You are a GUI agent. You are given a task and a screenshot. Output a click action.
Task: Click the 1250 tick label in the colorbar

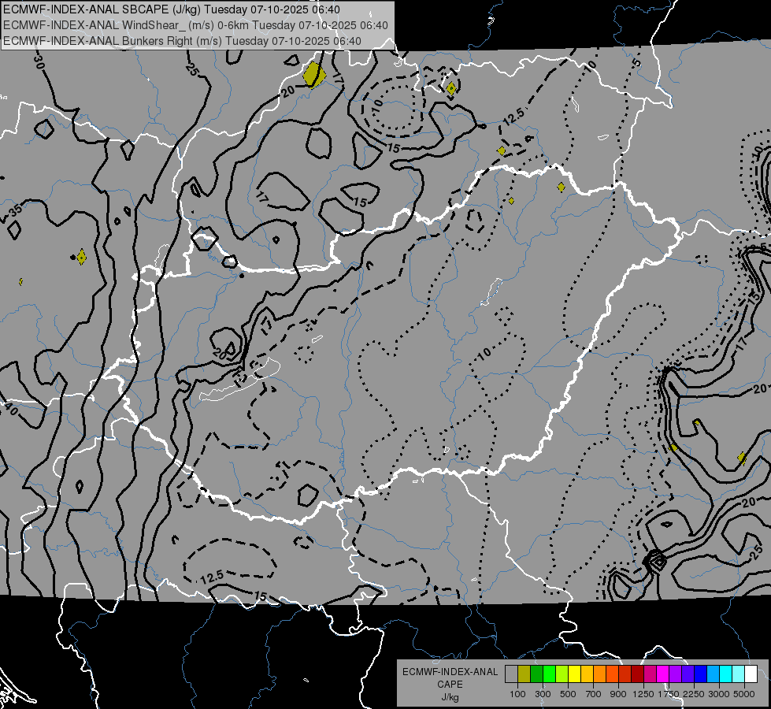click(x=643, y=694)
